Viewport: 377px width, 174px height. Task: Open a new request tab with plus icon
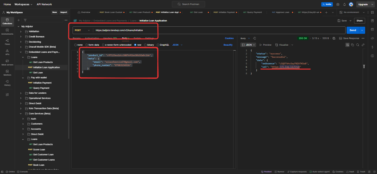coord(326,12)
